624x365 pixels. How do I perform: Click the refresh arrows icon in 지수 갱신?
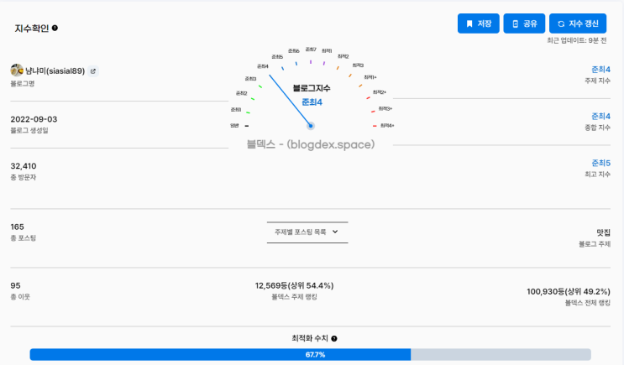click(x=561, y=23)
